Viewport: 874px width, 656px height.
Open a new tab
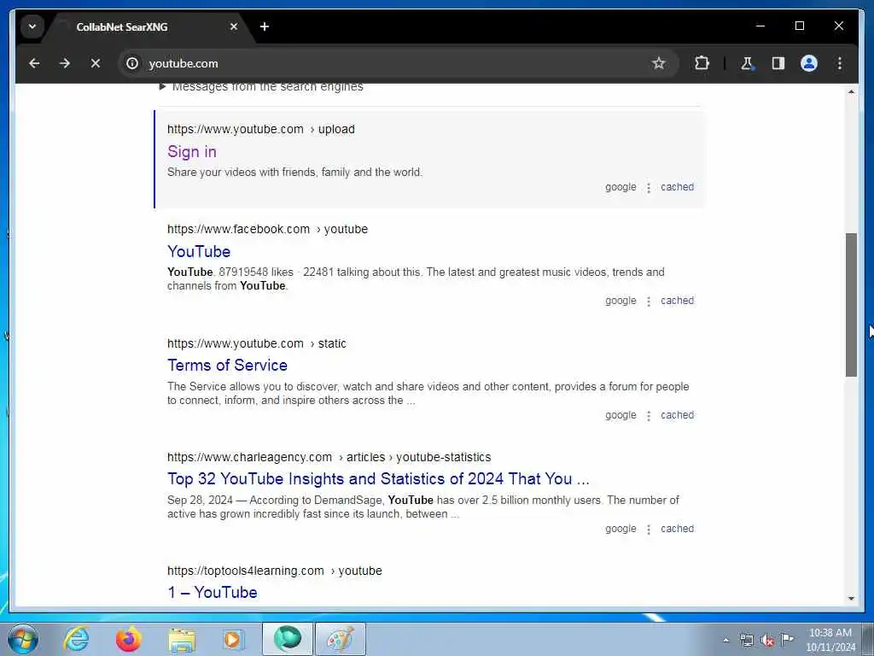(x=265, y=26)
